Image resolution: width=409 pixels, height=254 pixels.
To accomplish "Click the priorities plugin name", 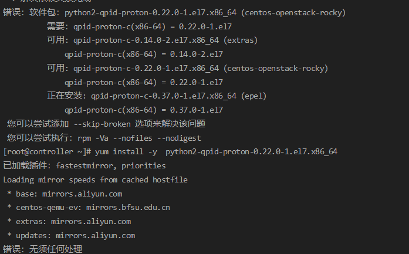I will click(146, 165).
